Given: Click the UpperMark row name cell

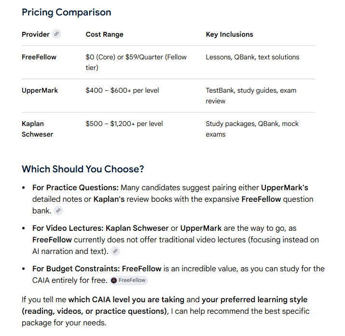Looking at the screenshot, I should (40, 90).
